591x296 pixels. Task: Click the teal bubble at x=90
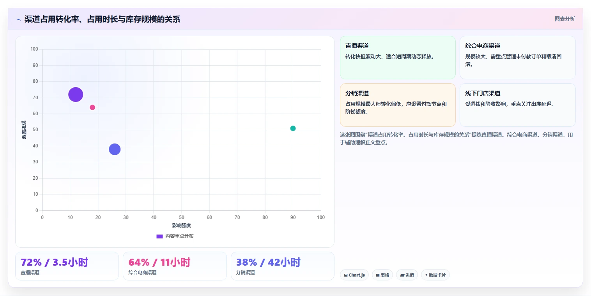[293, 128]
